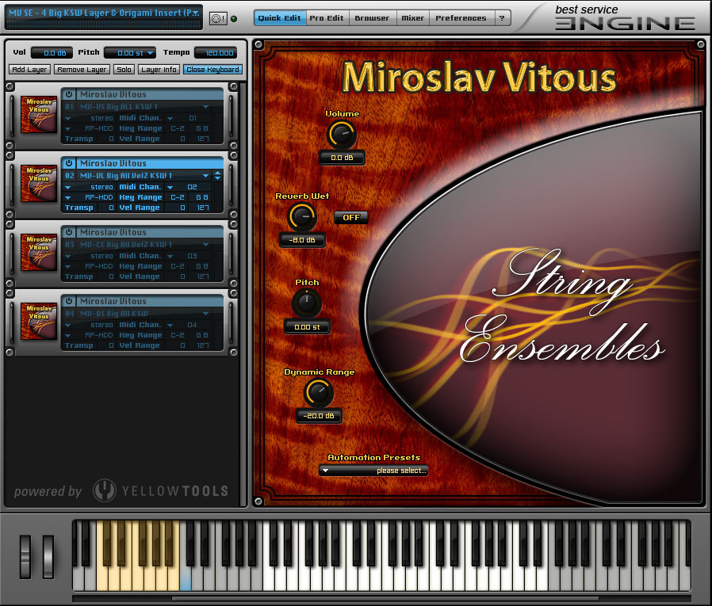The image size is (712, 606).
Task: Step layer 02 preset up arrow
Action: (217, 173)
